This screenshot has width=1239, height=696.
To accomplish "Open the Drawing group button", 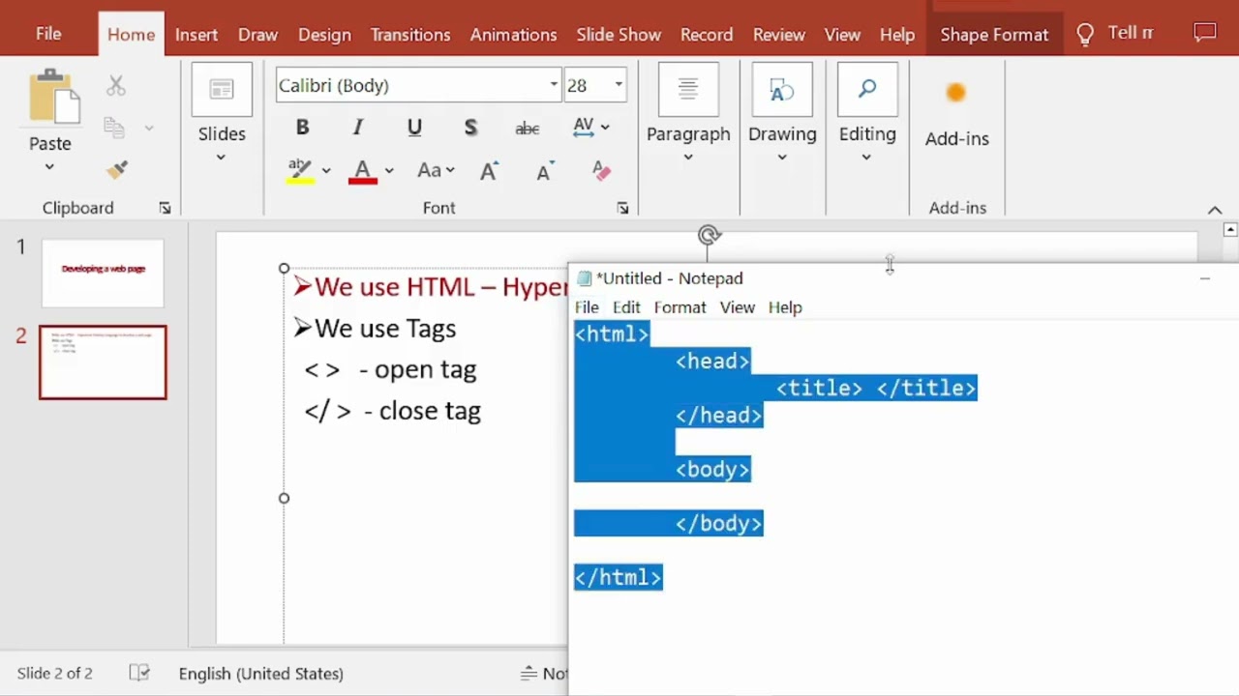I will click(782, 114).
